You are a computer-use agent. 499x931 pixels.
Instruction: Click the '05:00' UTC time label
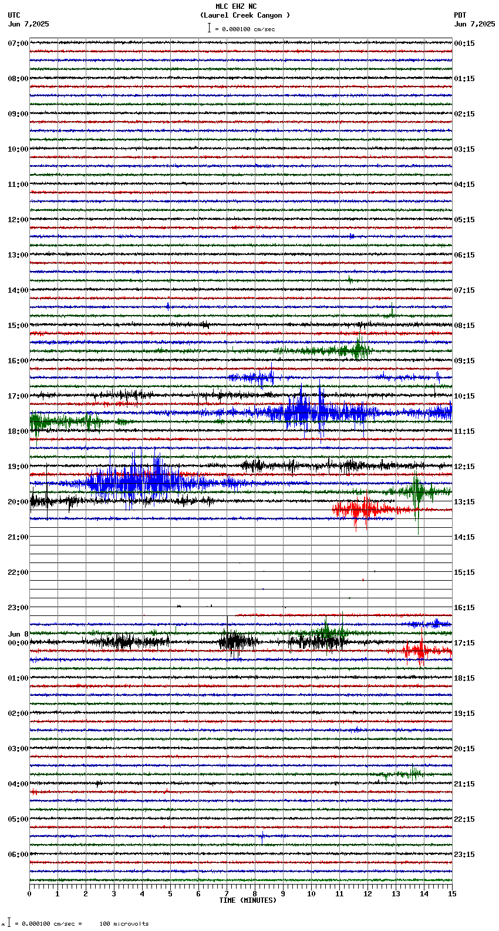point(18,819)
